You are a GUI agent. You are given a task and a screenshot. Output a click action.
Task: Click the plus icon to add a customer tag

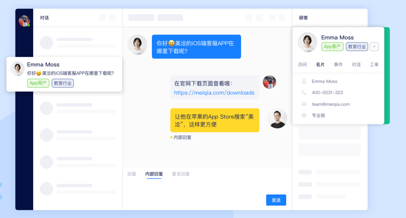(x=374, y=47)
